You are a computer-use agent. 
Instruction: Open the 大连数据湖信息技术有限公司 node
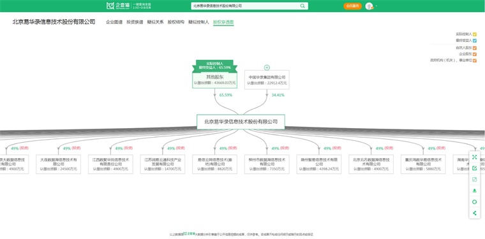click(x=59, y=164)
